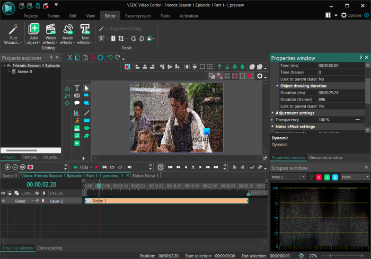Viewport: 371px width, 259px height.
Task: Switch to the Color grading tab
Action: tap(50, 248)
